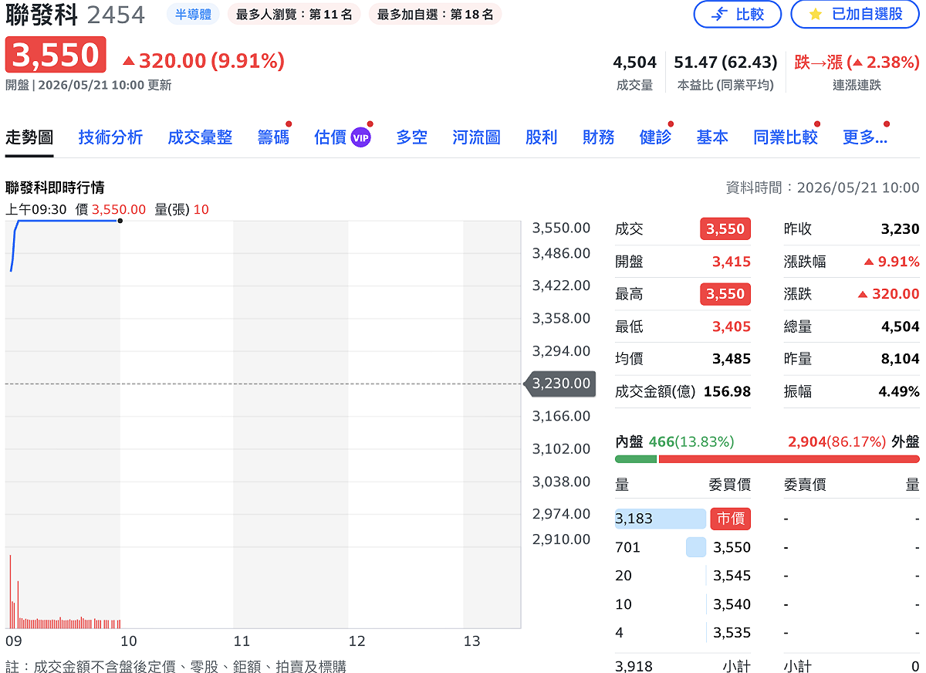Select the 走勢圖 tab
Viewport: 926px width, 673px height.
click(29, 137)
